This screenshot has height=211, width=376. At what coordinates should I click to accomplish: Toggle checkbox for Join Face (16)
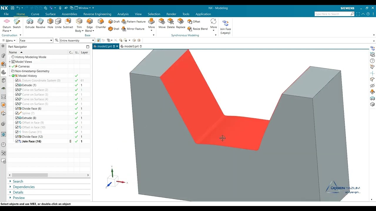point(17,141)
